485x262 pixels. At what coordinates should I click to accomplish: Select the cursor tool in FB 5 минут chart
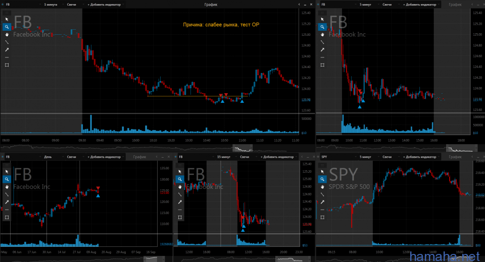322,19
